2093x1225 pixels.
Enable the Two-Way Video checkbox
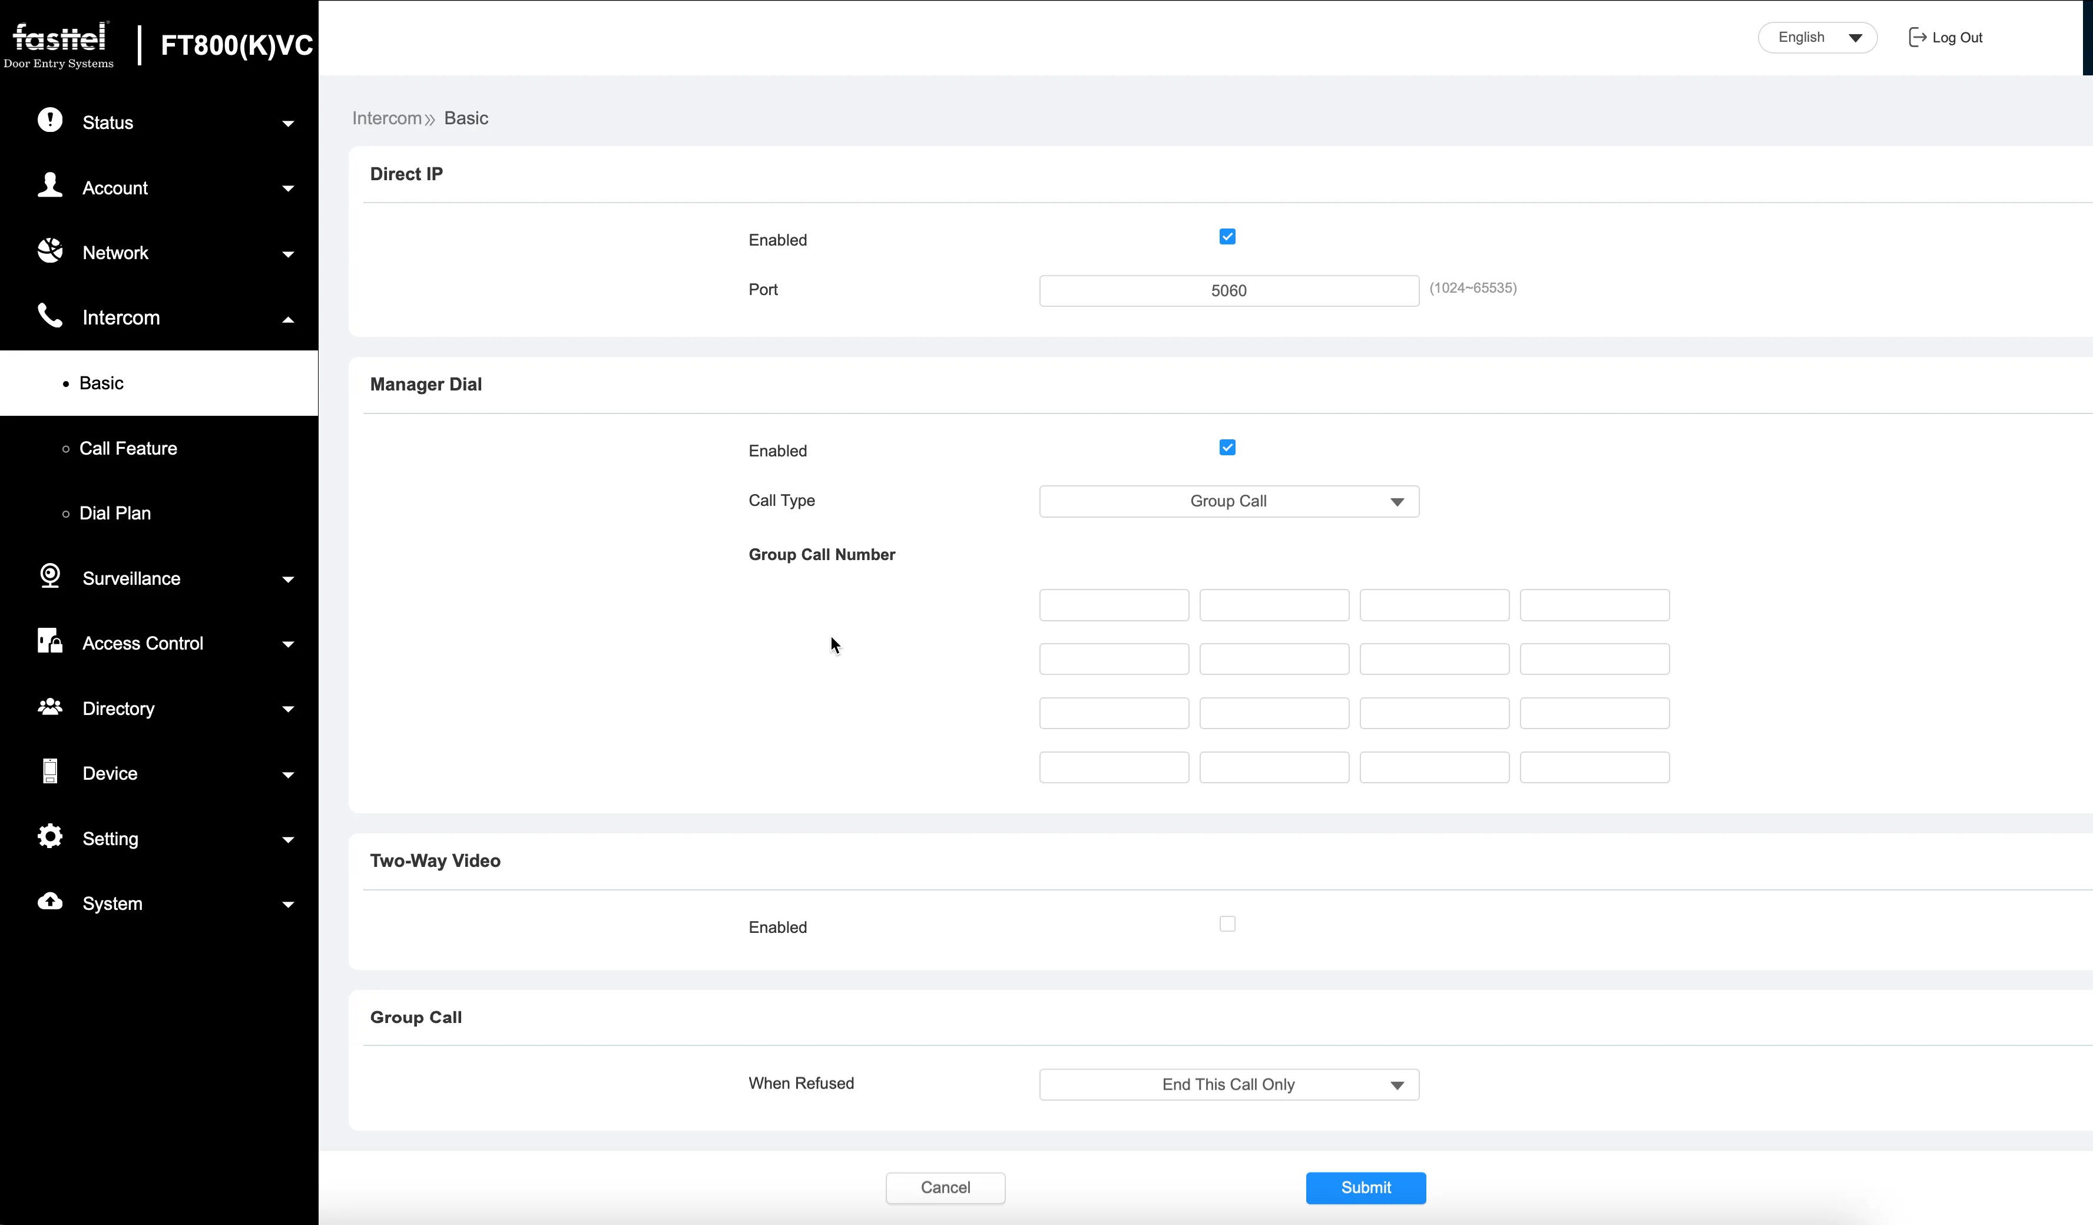pos(1227,923)
